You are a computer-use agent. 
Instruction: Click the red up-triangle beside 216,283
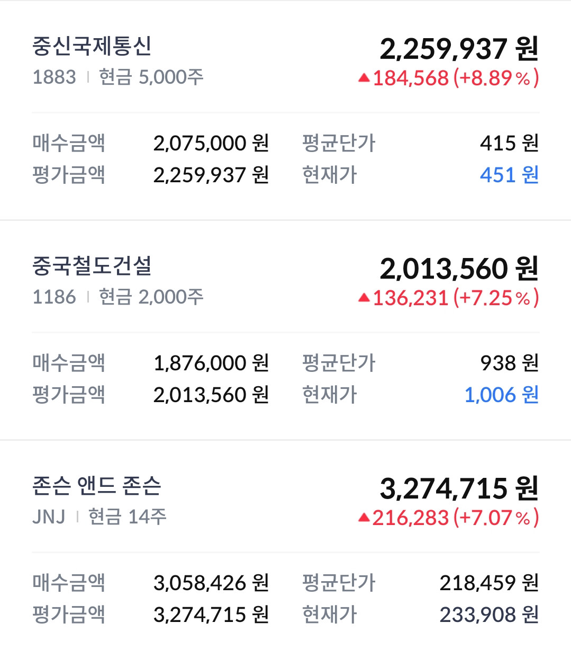[364, 518]
